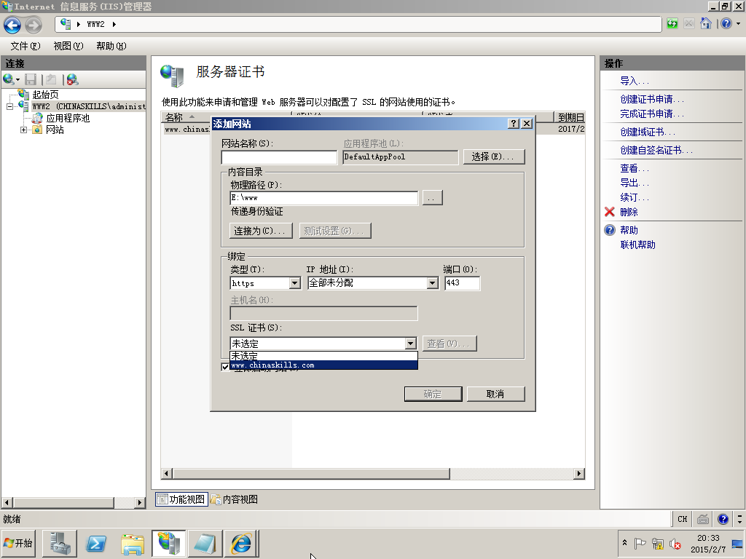
Task: Open the help icon dropdown arrow
Action: 739,23
